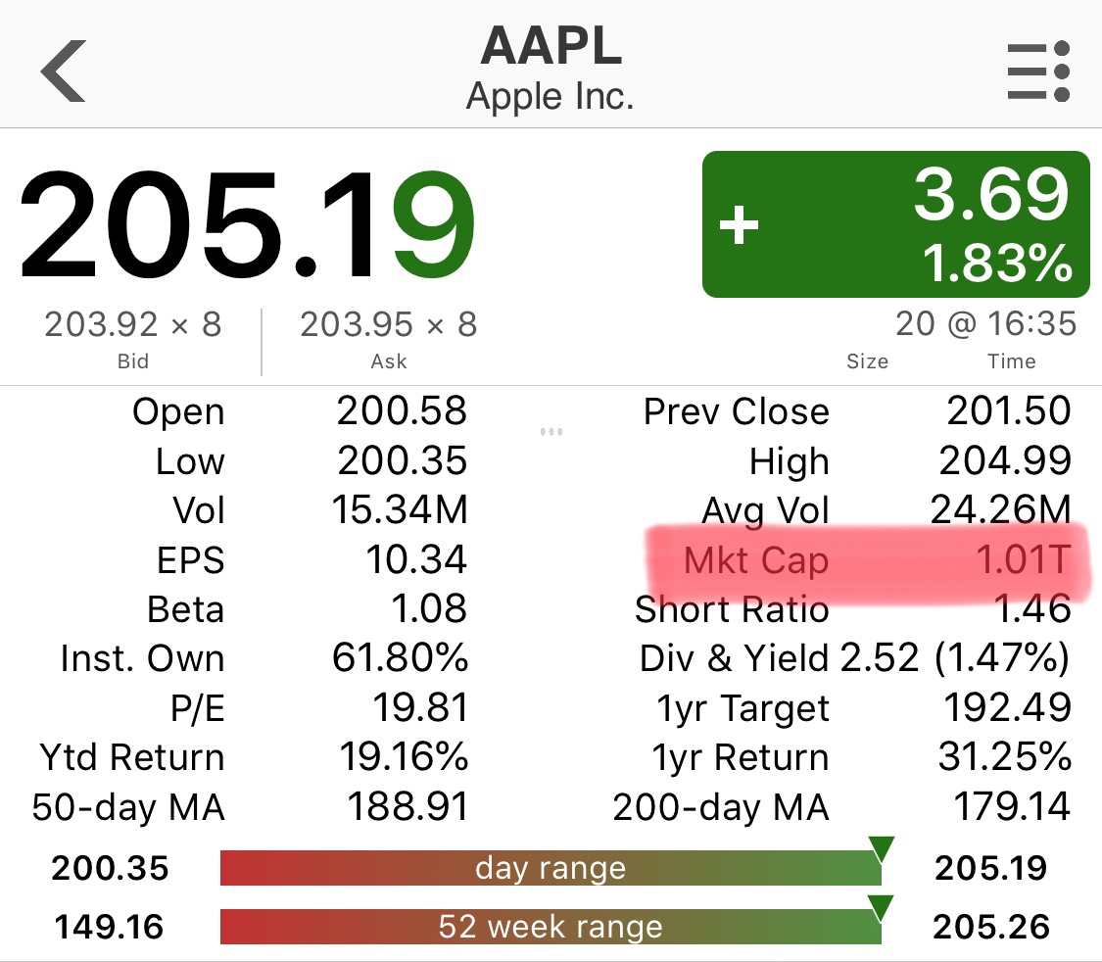Viewport: 1102px width, 962px height.
Task: Click the 52 week range marker triangle
Action: [881, 908]
